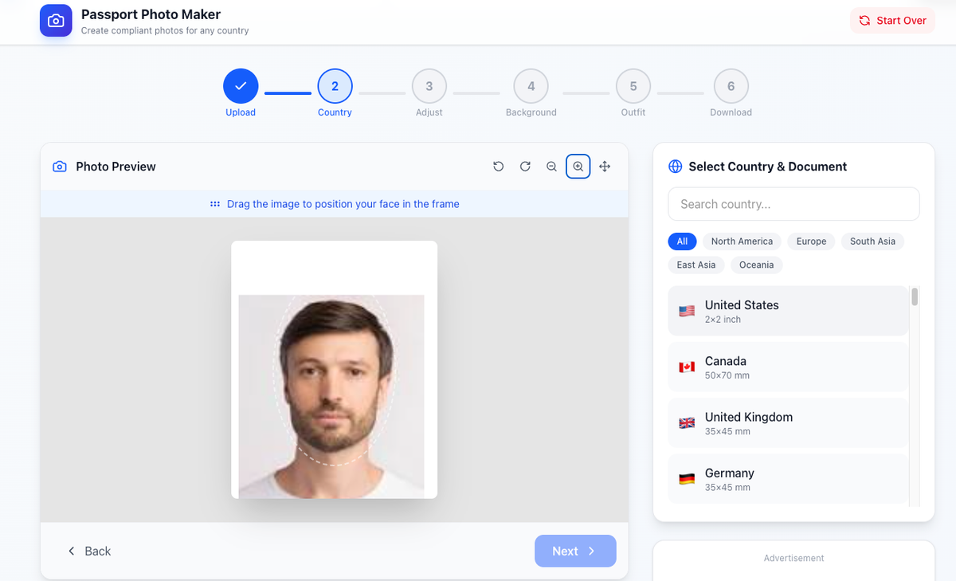Select step 2 Country circle

(335, 86)
